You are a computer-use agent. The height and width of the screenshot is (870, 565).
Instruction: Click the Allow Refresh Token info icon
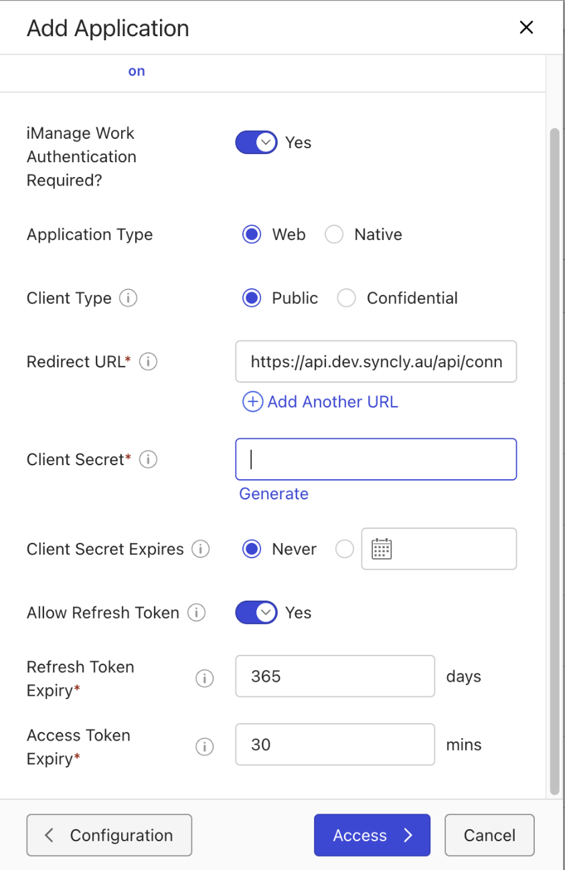click(195, 612)
